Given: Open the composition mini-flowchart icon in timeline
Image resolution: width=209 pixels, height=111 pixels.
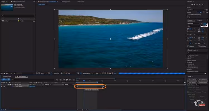Looking at the screenshot, I should coord(57,80).
